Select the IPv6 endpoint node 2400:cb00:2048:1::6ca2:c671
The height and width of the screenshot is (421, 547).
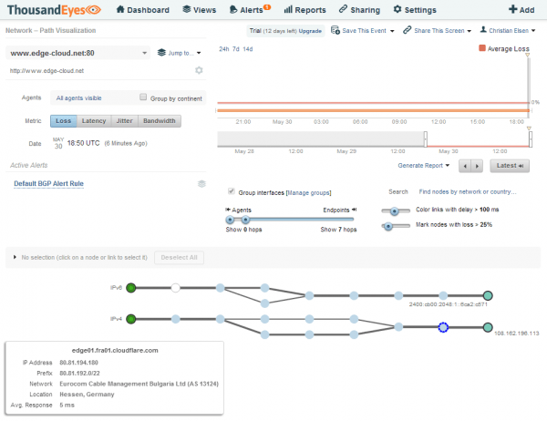coord(488,296)
